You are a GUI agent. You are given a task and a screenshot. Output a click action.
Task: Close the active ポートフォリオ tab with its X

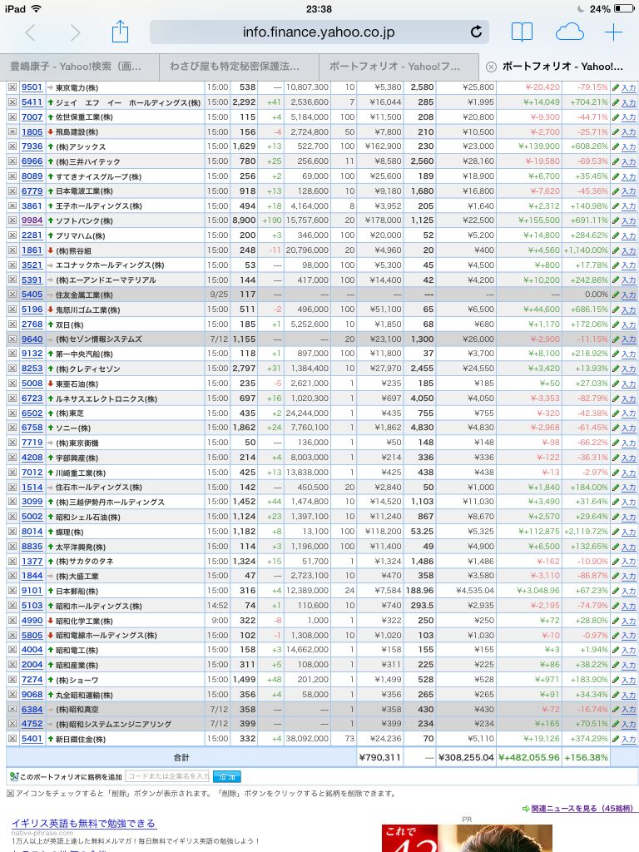click(x=491, y=67)
